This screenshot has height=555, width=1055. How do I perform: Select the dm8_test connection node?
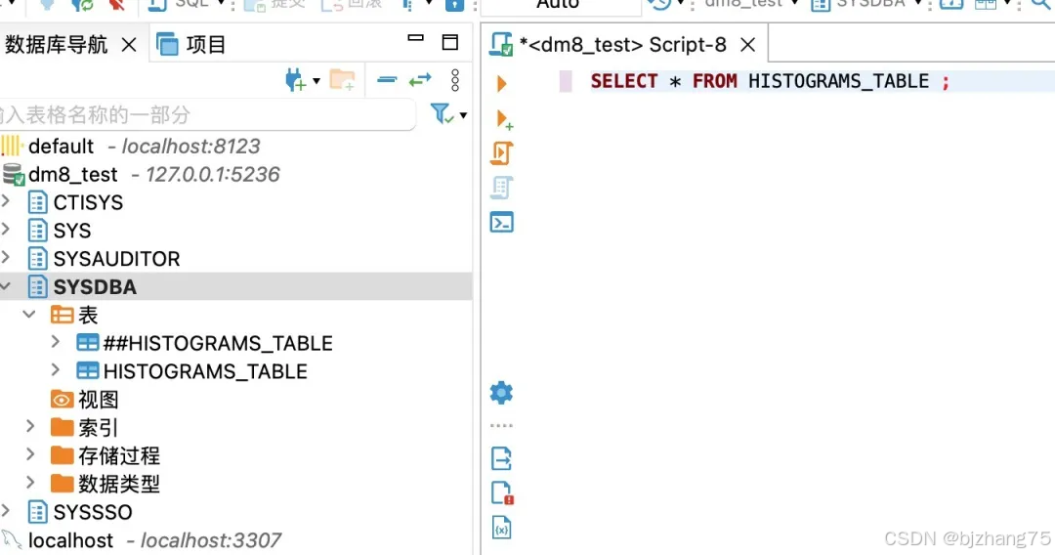140,174
